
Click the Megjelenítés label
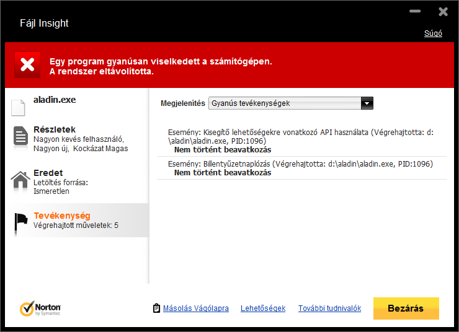point(182,103)
